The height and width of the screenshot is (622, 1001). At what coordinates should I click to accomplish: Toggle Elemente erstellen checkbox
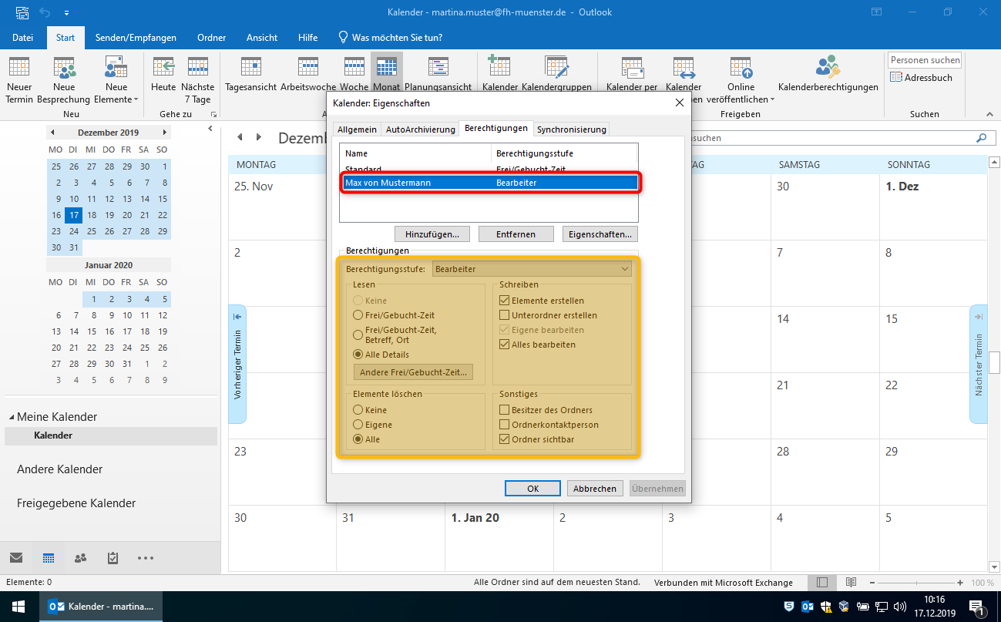[x=505, y=301]
